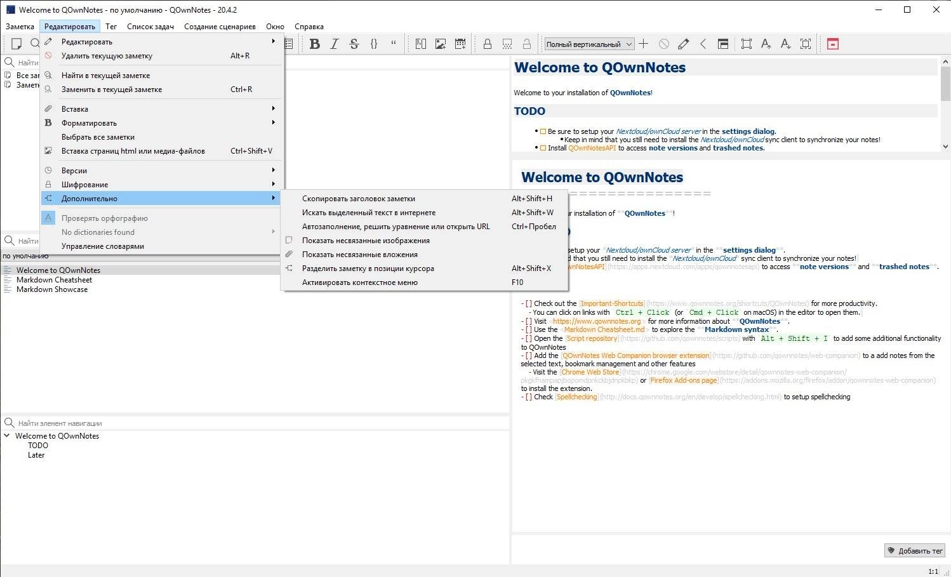Click the open padlock decrypt icon
951x577 pixels.
527,44
